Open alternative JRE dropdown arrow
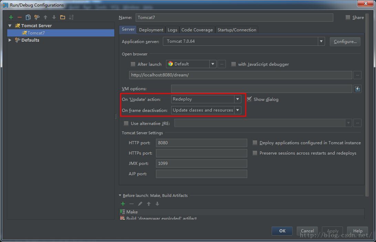Viewport: 376px width, 242px height. 348,123
